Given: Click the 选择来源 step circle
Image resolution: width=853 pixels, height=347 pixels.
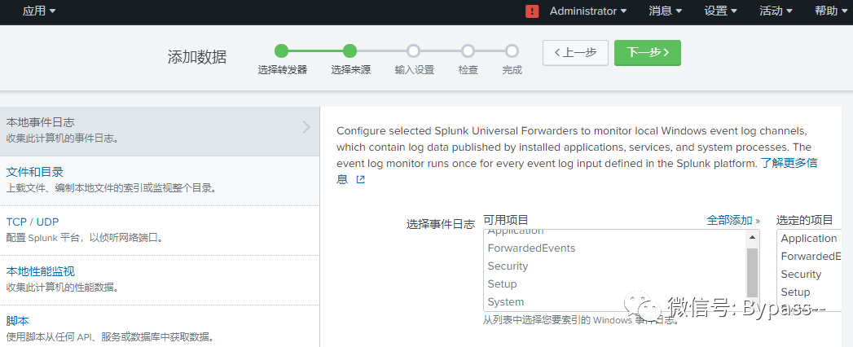Looking at the screenshot, I should click(350, 51).
